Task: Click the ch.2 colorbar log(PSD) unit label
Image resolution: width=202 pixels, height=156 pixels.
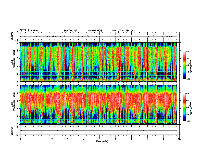Action: point(191,109)
